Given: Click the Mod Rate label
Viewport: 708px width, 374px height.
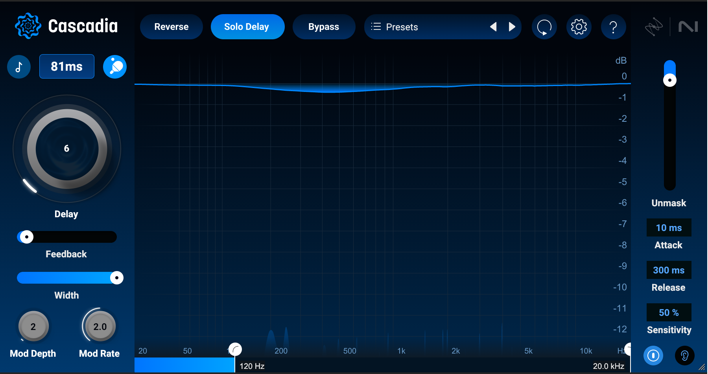Looking at the screenshot, I should coord(100,354).
